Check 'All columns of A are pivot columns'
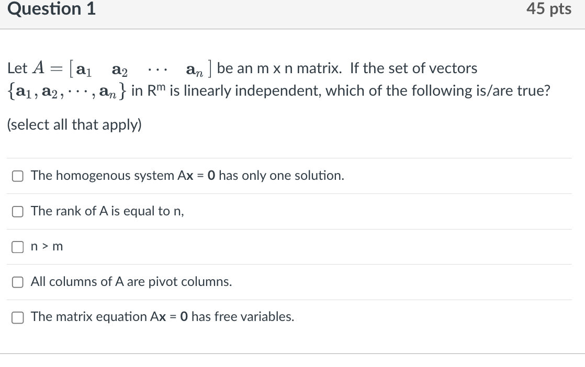The width and height of the screenshot is (585, 367). tap(17, 282)
